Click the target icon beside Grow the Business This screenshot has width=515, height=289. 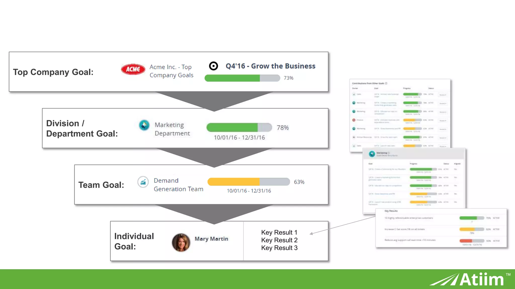point(213,66)
